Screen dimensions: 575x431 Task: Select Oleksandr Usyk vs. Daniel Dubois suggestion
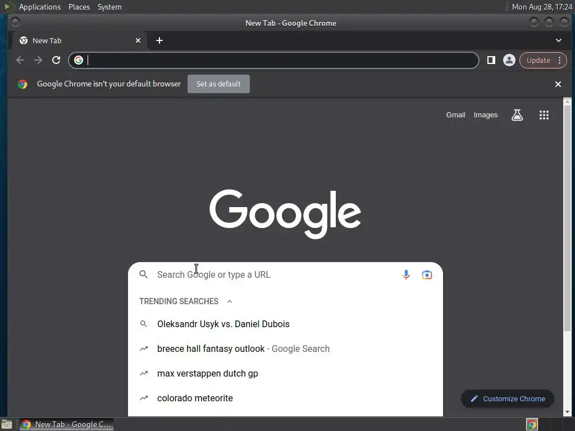pos(285,324)
